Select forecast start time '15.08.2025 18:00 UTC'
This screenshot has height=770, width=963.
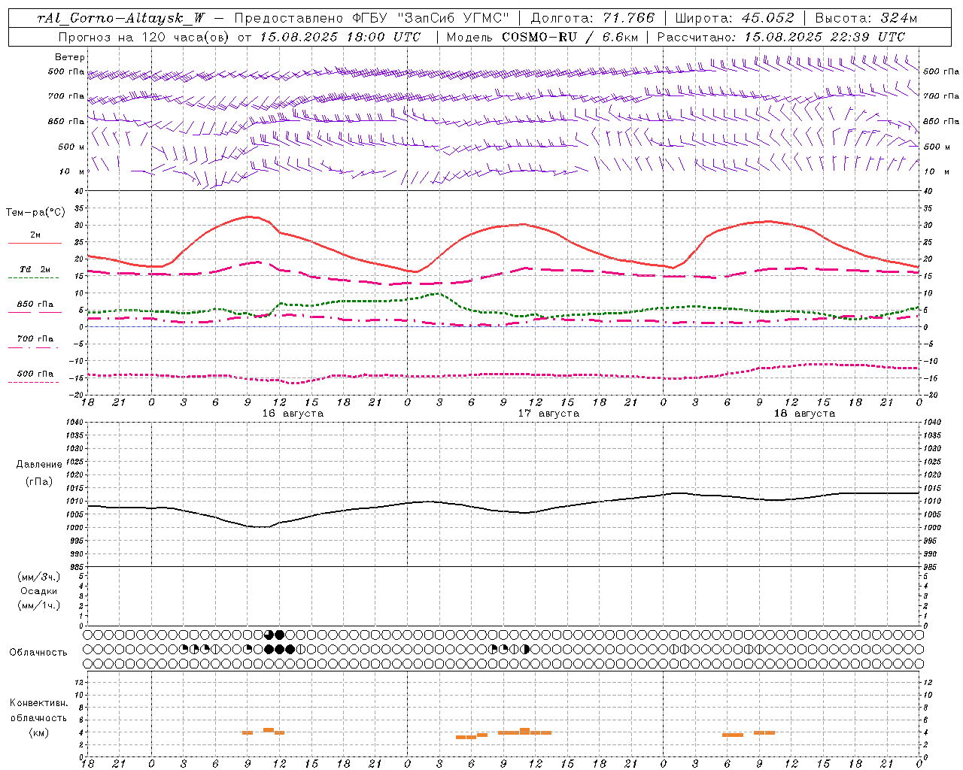click(340, 37)
